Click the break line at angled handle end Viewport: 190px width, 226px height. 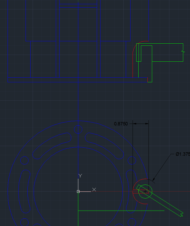tap(180, 214)
